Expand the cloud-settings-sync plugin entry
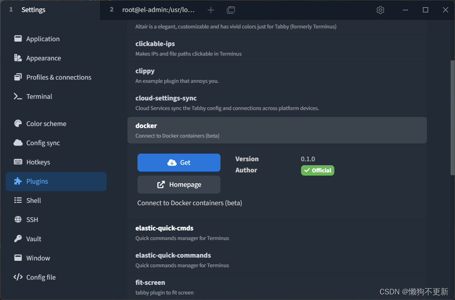 pos(277,103)
